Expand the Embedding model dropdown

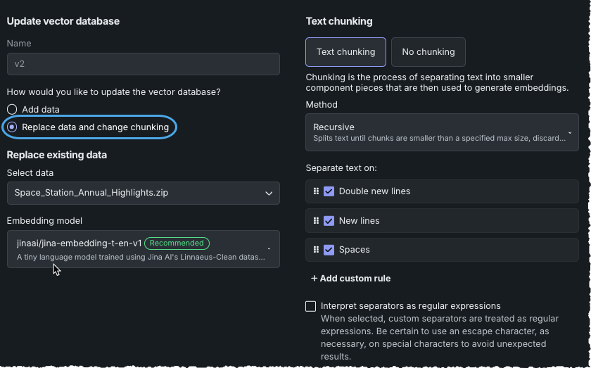point(143,249)
